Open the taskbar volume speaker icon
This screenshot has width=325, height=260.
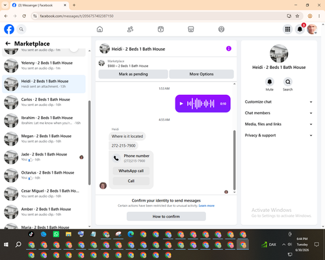point(290,244)
